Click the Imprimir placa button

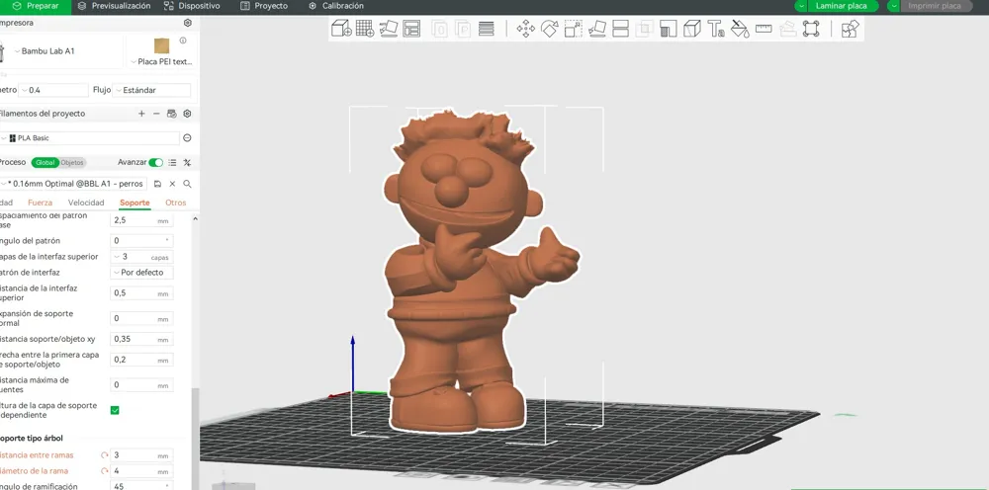pyautogui.click(x=935, y=6)
